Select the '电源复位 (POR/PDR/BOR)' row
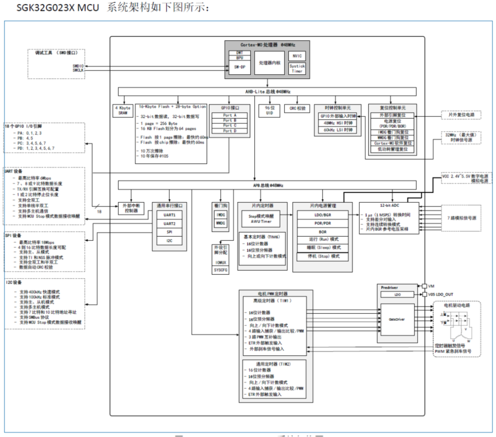Screen dimensions: 496x437 [393, 124]
